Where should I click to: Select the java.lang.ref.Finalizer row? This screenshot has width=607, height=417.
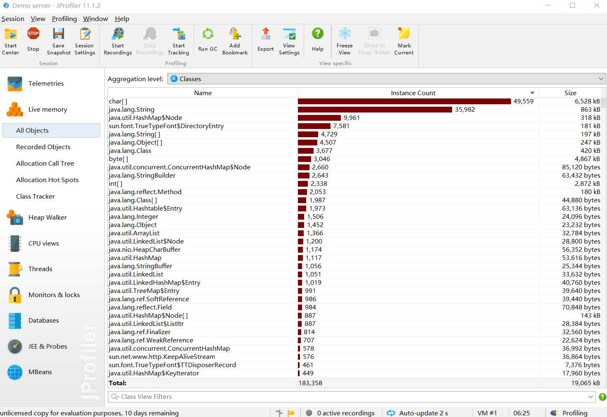[x=354, y=332]
